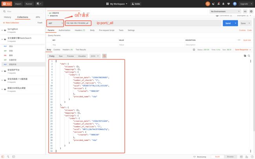
Task: Click the query param Key input field
Action: coord(85,45)
